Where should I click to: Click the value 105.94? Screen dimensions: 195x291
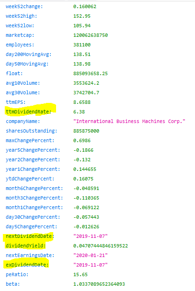point(82,26)
